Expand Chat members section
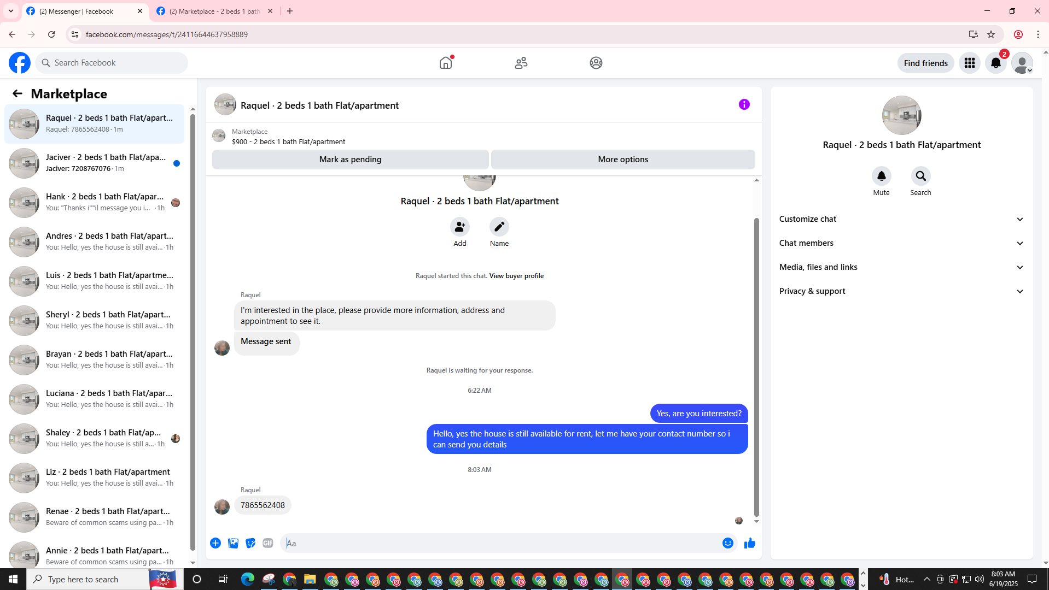The height and width of the screenshot is (590, 1049). [901, 243]
